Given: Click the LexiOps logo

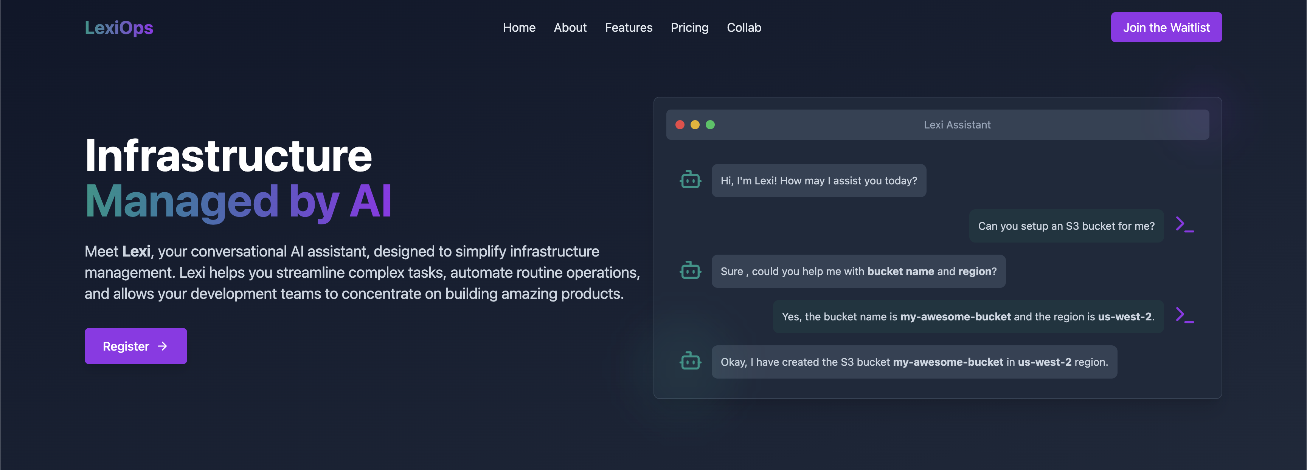Looking at the screenshot, I should tap(119, 27).
